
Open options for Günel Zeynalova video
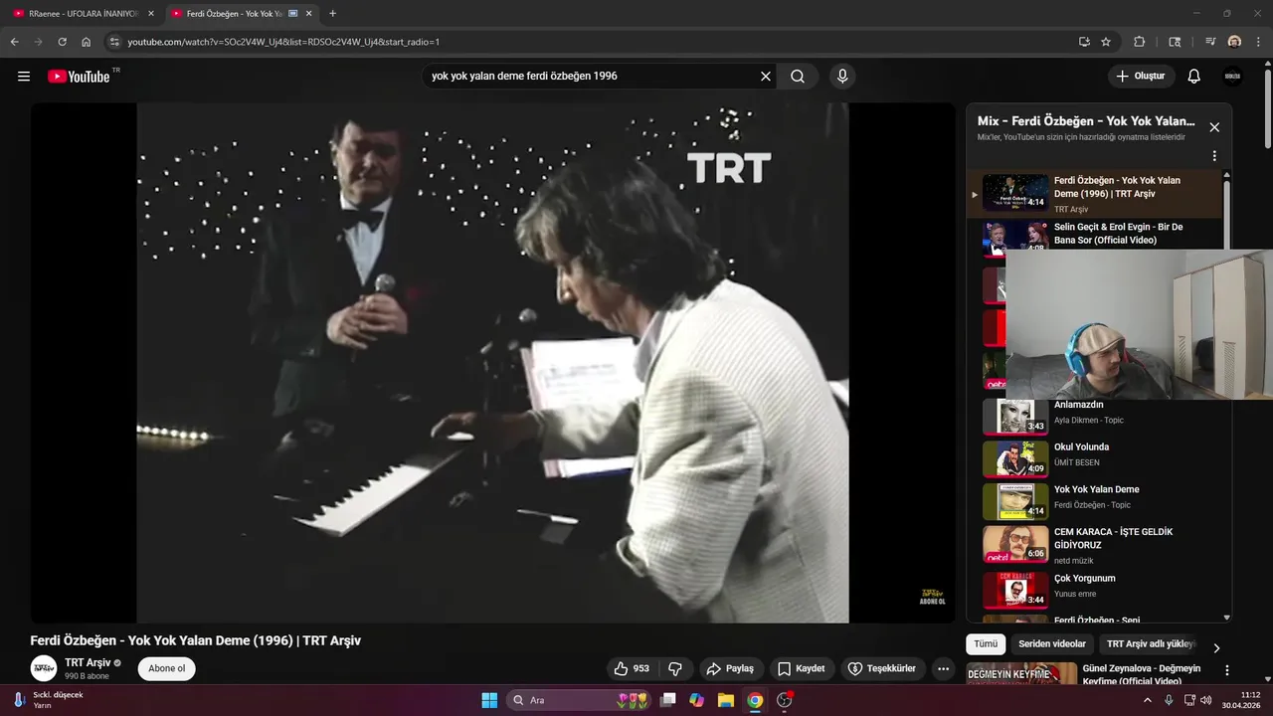(x=1226, y=671)
